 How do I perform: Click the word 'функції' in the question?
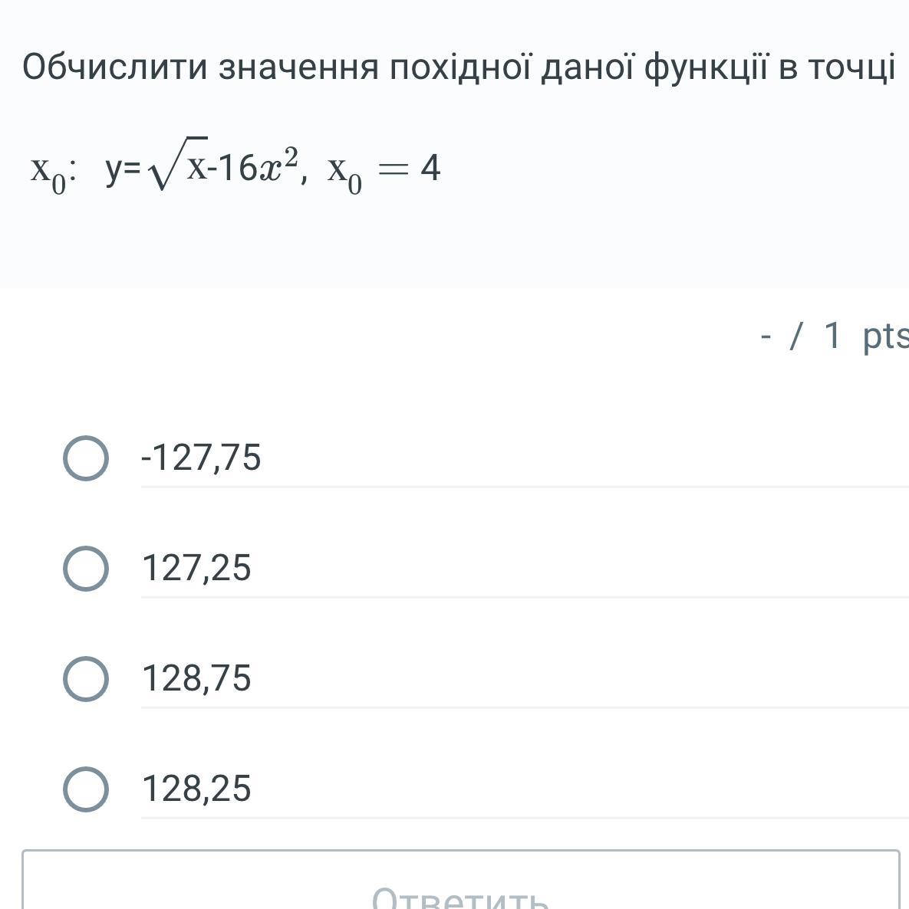706,68
